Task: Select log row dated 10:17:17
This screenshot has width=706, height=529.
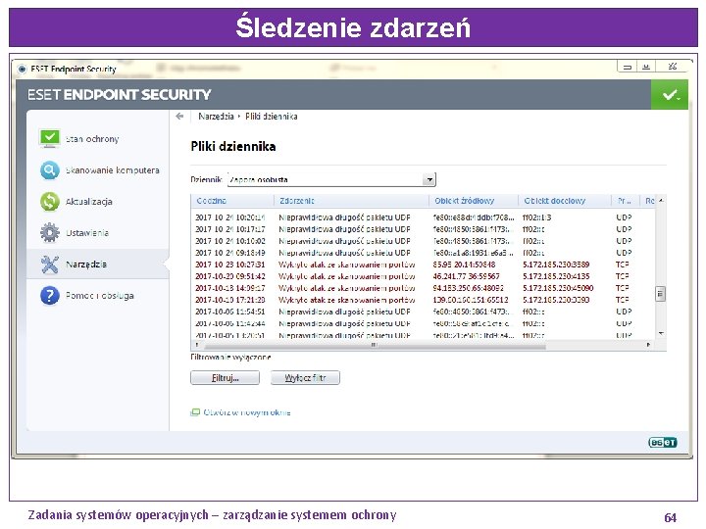Action: coord(424,229)
